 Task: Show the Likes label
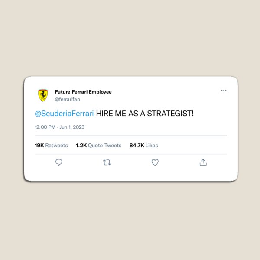coord(152,146)
